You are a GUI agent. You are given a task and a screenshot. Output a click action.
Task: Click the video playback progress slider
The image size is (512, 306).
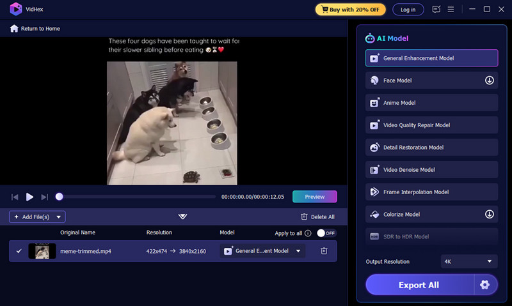pos(136,197)
